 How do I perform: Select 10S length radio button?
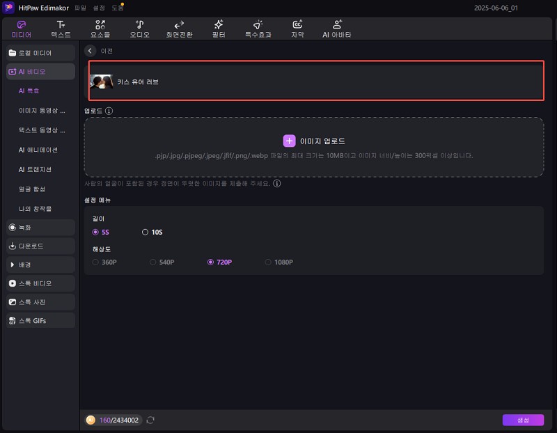pos(145,232)
